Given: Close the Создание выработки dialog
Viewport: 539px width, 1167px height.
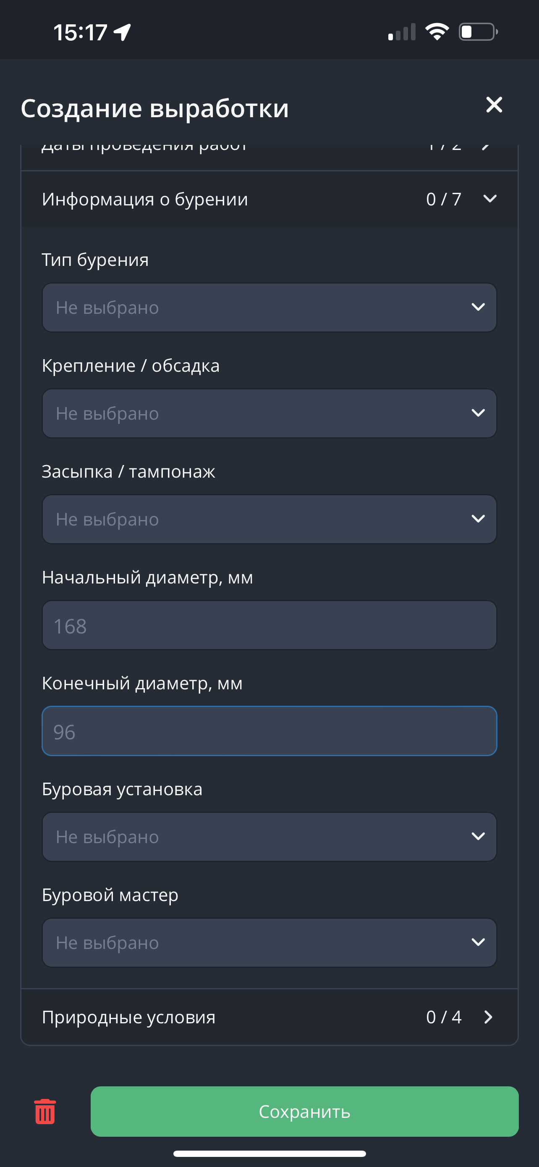Looking at the screenshot, I should pyautogui.click(x=494, y=105).
